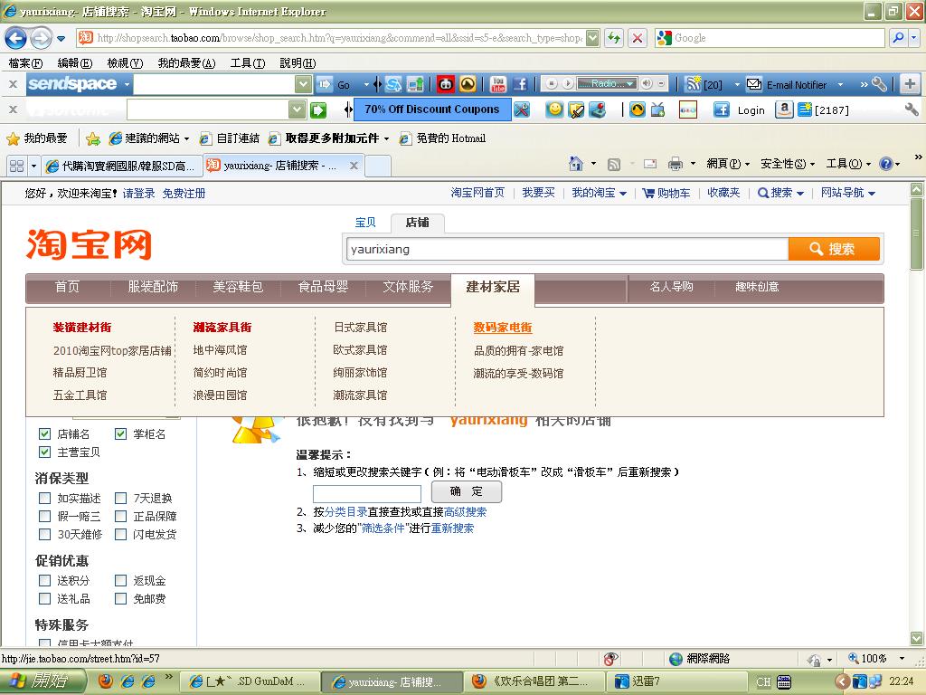
Task: Click the E-mail Notifier envelope icon
Action: pos(753,84)
